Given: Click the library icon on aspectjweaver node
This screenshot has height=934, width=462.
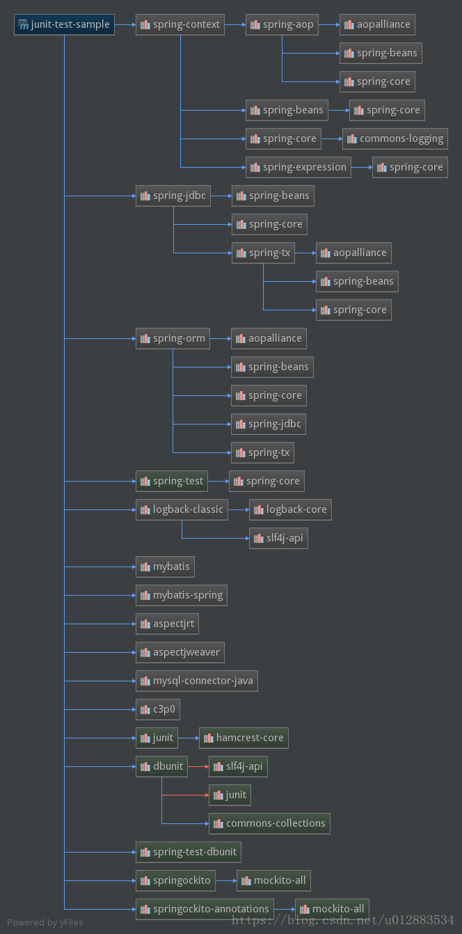Looking at the screenshot, I should point(145,653).
